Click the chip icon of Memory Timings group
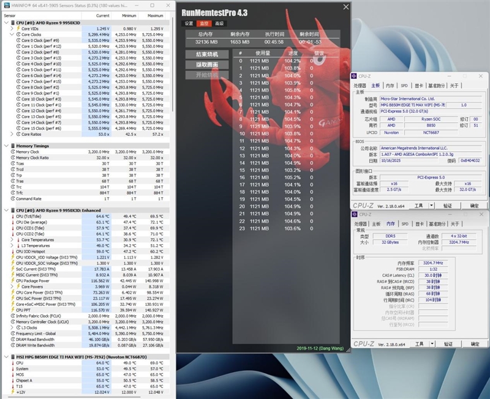The width and height of the screenshot is (490, 399). [x=13, y=146]
